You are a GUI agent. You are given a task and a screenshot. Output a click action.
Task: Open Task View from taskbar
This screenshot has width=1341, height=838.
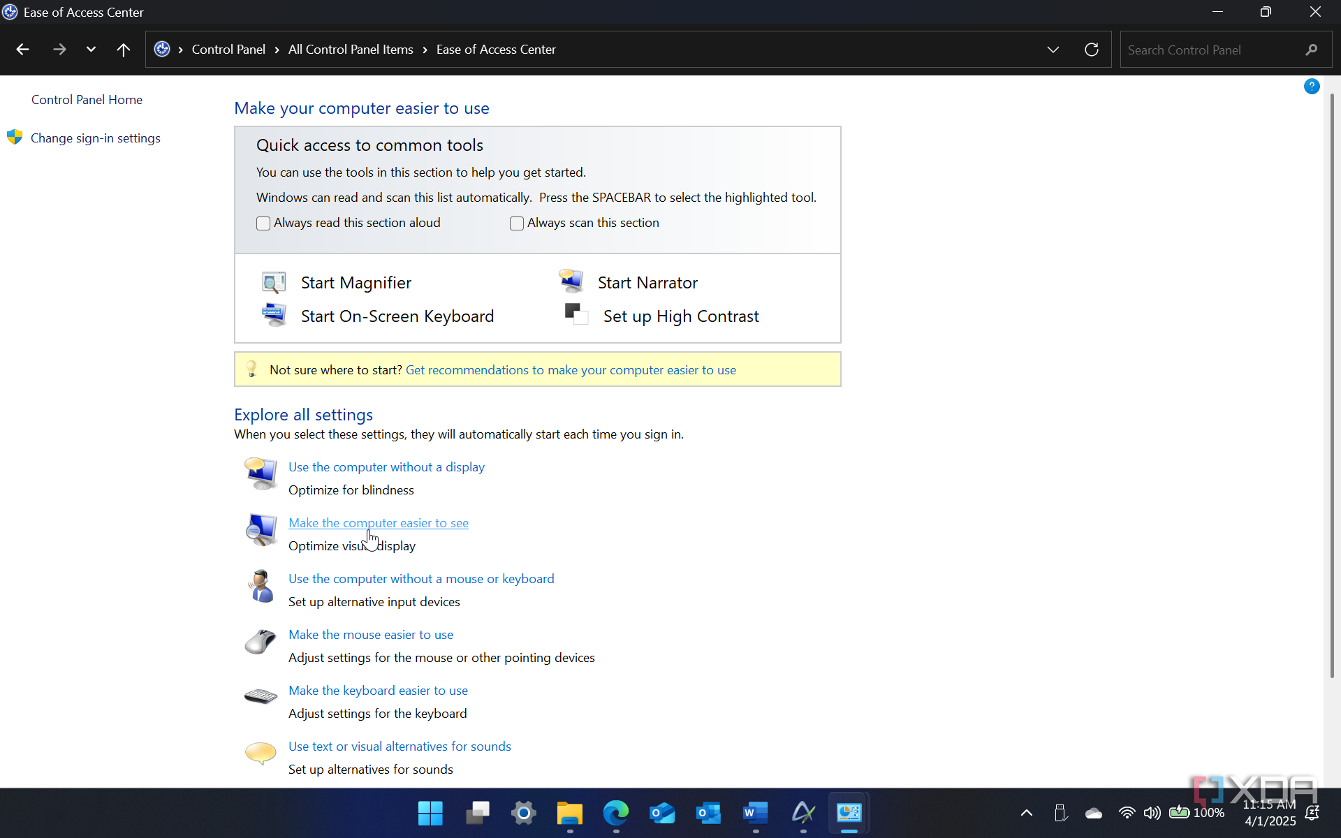[x=478, y=813]
